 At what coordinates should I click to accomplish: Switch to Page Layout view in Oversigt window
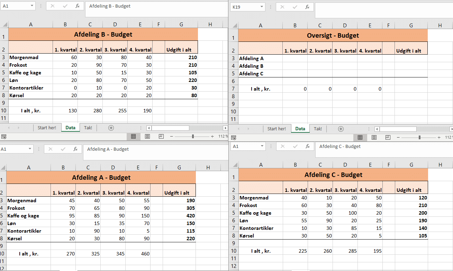tap(374, 137)
